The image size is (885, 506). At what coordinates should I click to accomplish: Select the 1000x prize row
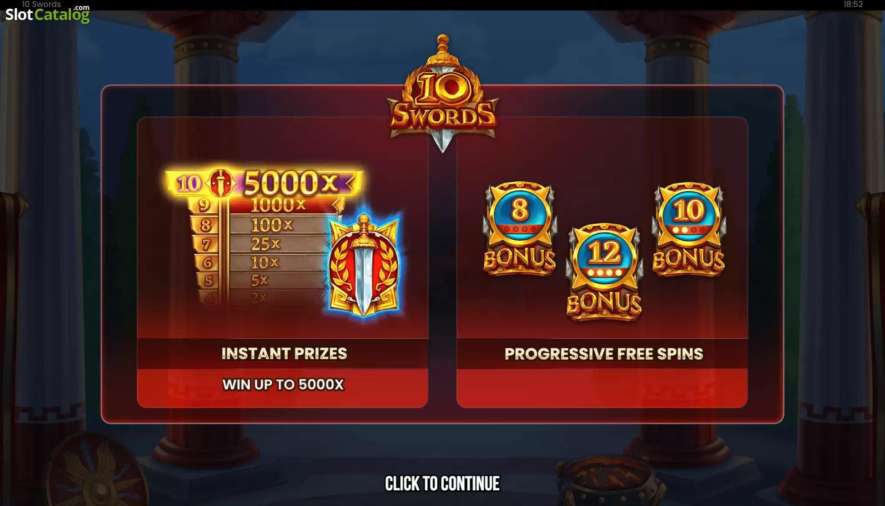pos(265,205)
